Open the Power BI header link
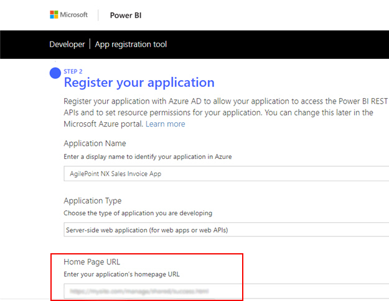The width and height of the screenshot is (389, 301). click(x=126, y=16)
